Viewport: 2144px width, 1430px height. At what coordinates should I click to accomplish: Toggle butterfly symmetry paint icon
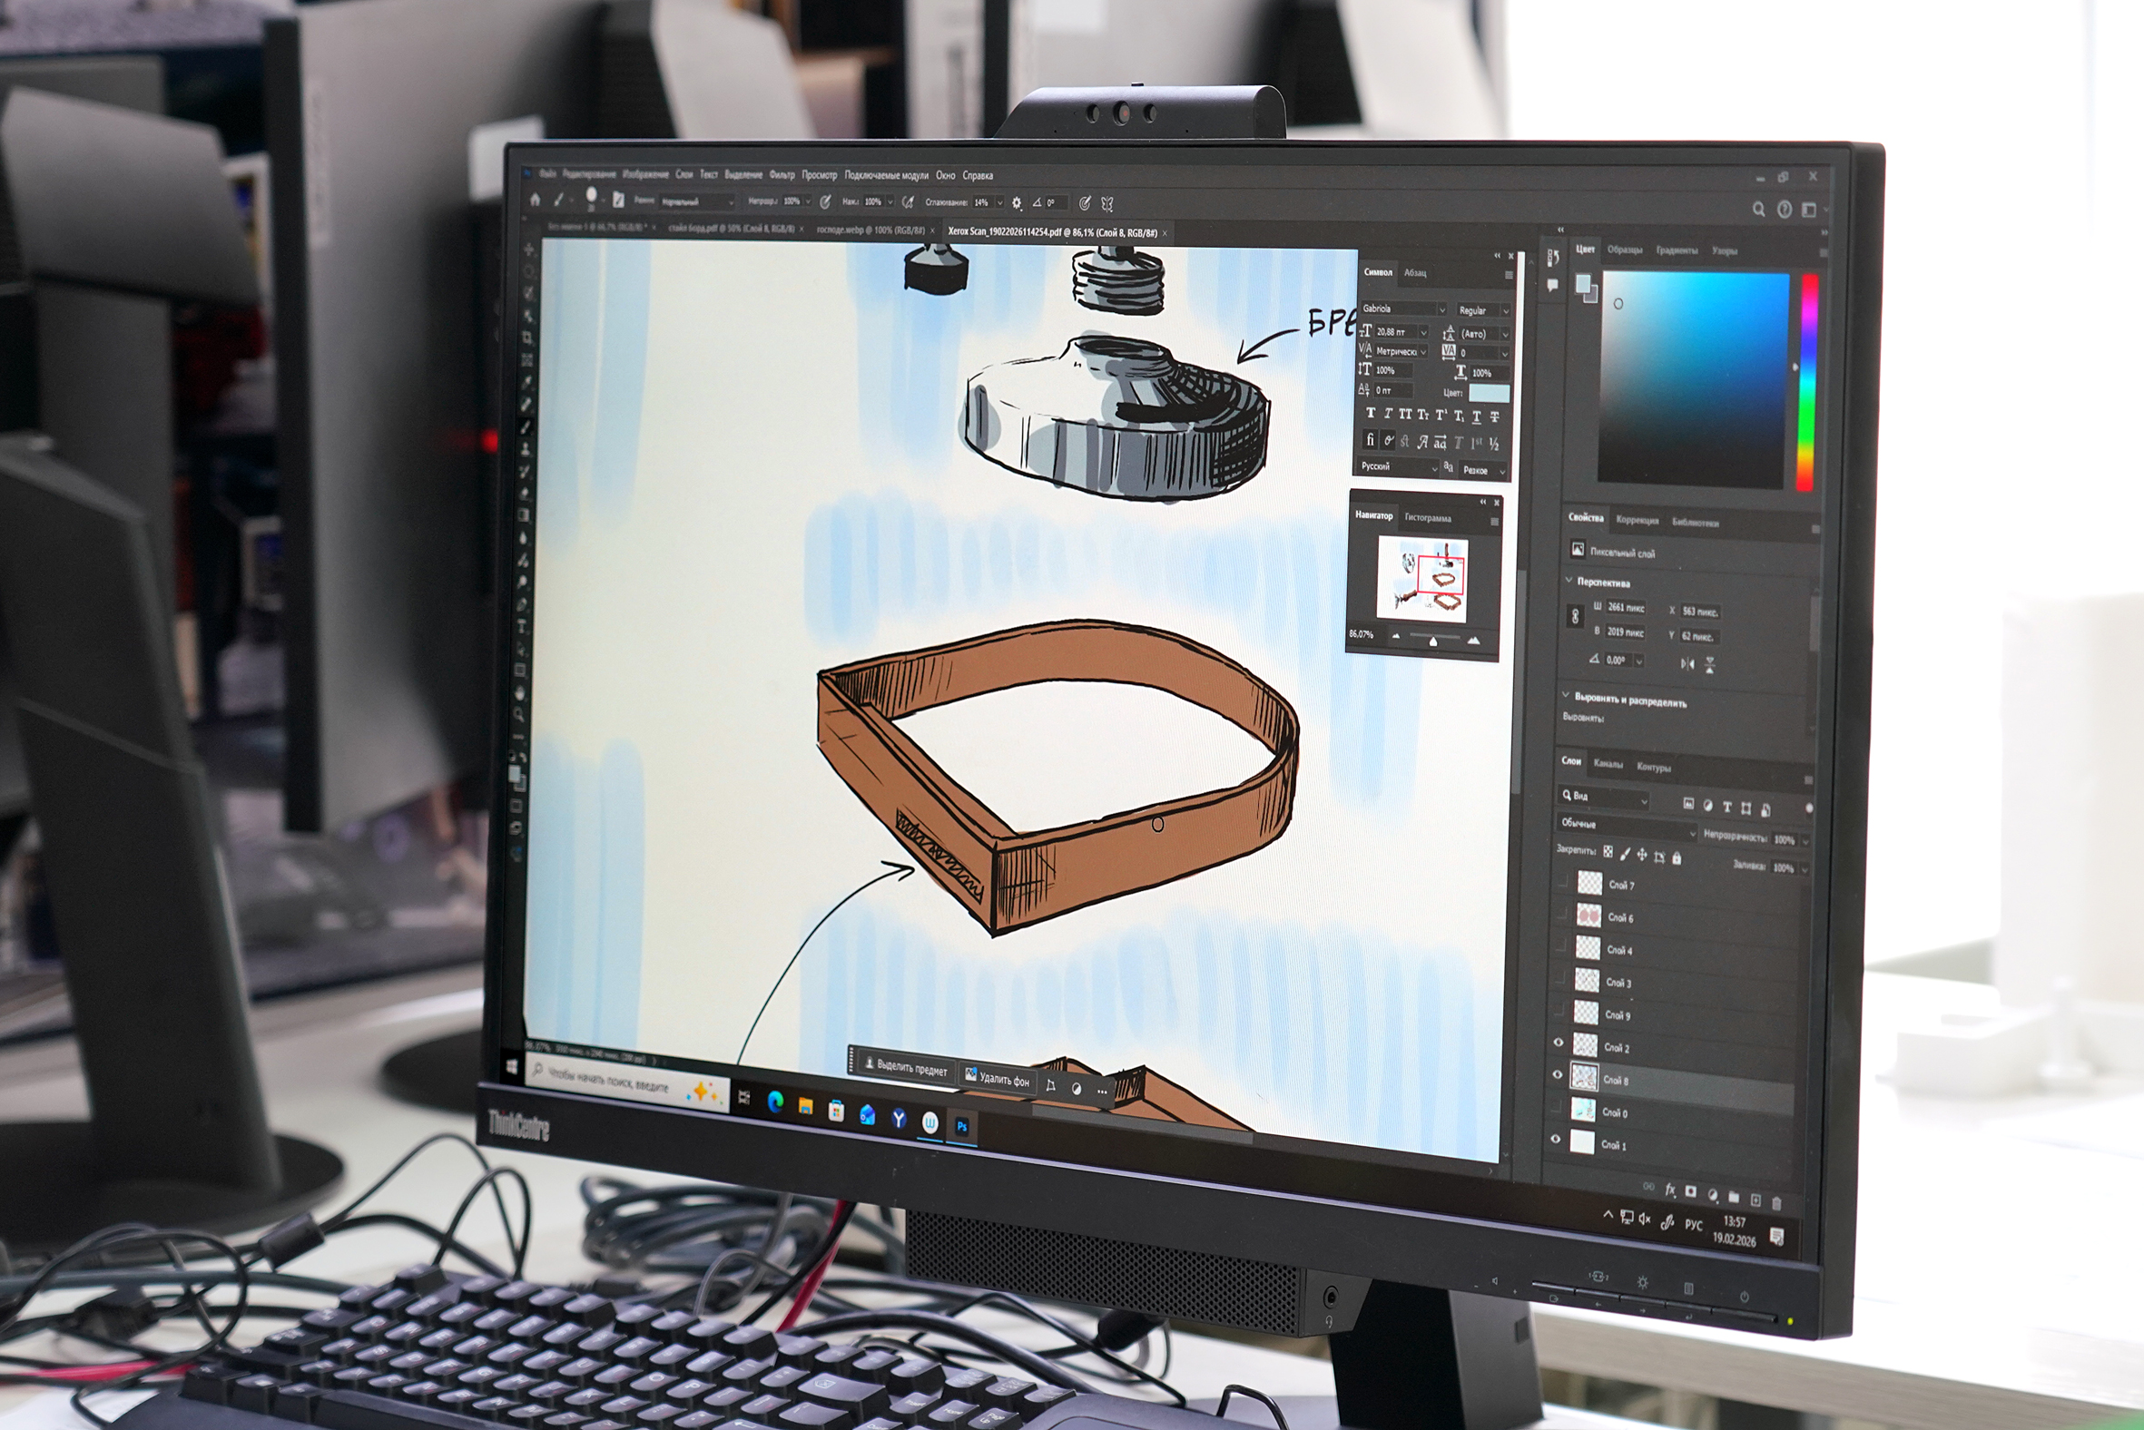tap(1107, 204)
